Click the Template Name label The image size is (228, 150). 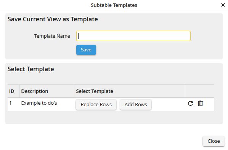(52, 36)
